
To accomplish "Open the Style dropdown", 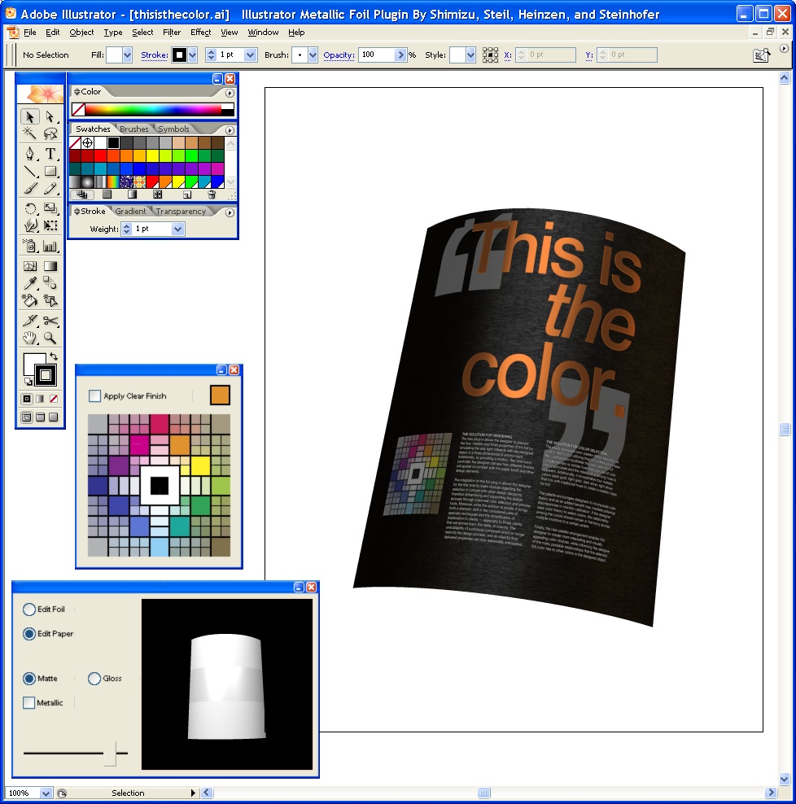I will (x=470, y=55).
